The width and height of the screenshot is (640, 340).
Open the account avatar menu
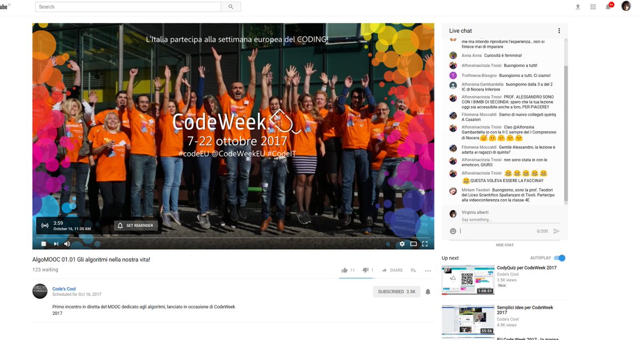[626, 6]
